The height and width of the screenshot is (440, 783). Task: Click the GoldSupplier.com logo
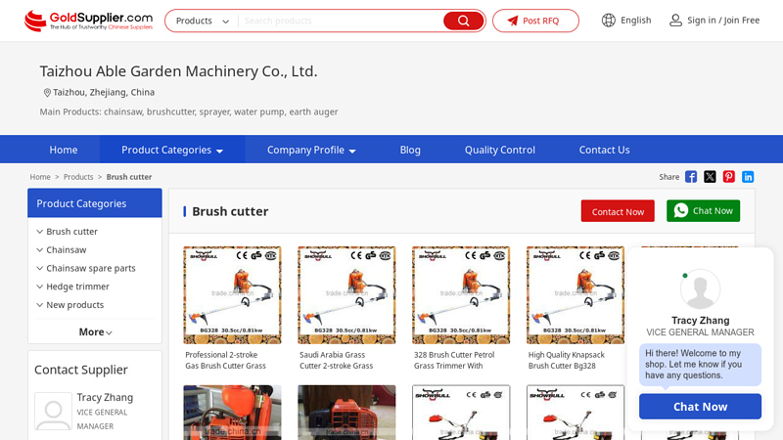pyautogui.click(x=88, y=21)
